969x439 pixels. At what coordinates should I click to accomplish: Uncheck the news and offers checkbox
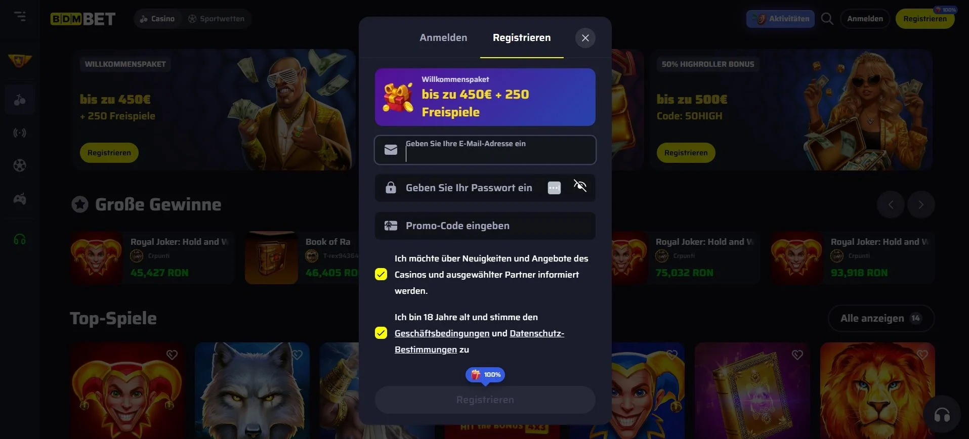(381, 275)
